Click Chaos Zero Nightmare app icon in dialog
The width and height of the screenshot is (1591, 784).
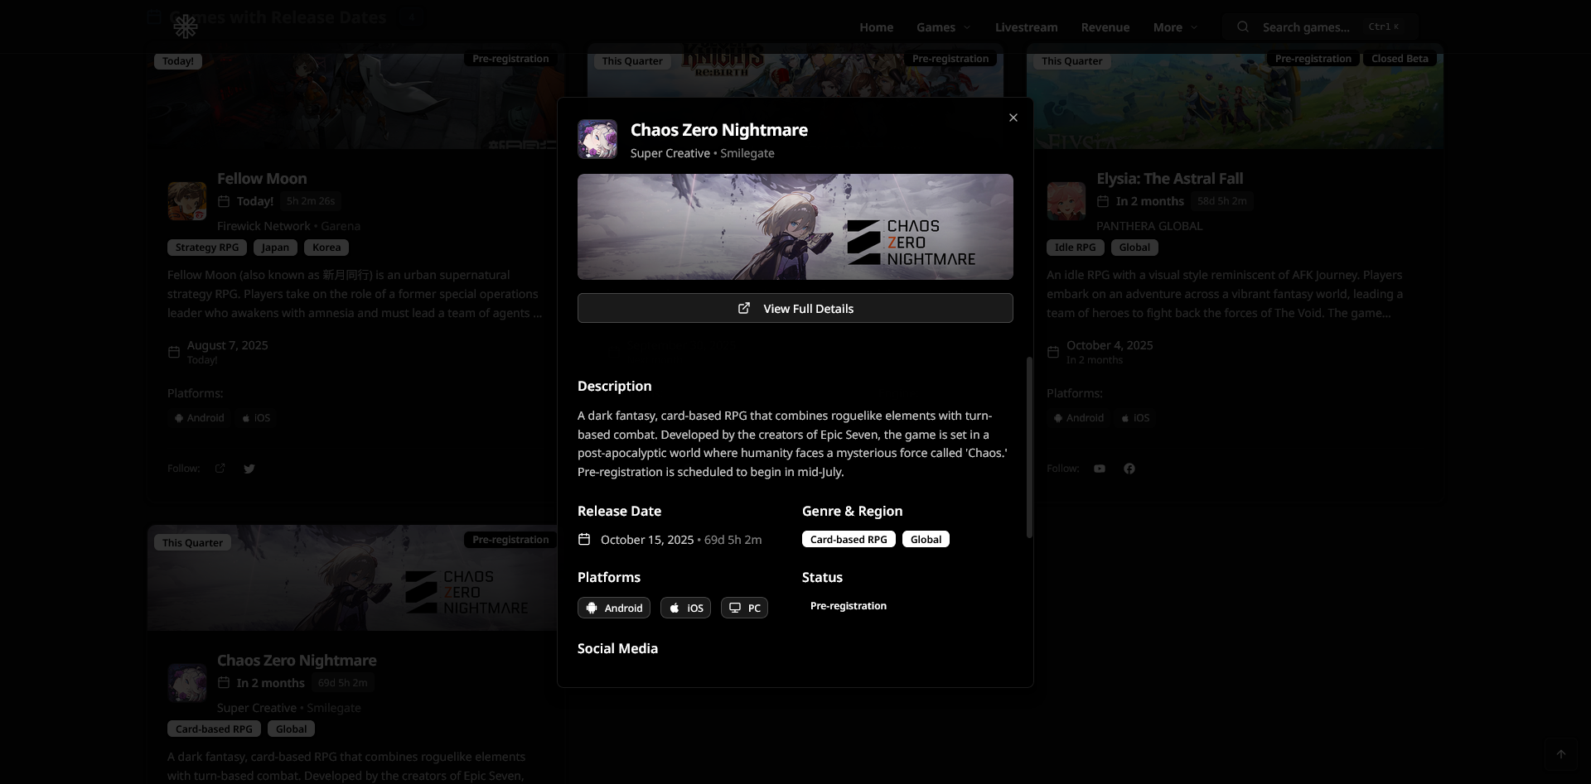(597, 139)
